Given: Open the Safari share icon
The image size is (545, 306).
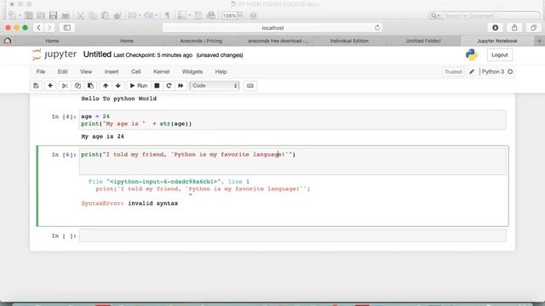Looking at the screenshot, I should point(514,28).
